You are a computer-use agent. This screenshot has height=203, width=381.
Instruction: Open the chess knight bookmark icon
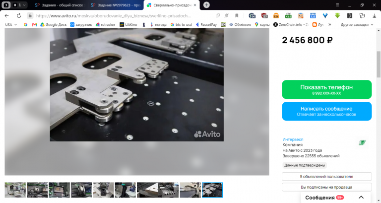(x=144, y=24)
